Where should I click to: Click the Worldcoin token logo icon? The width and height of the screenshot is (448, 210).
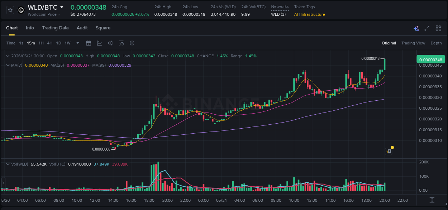21,10
